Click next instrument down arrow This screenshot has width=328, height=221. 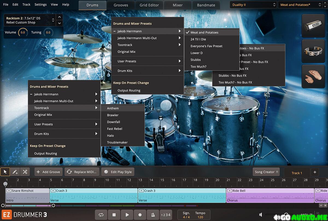coord(60,23)
